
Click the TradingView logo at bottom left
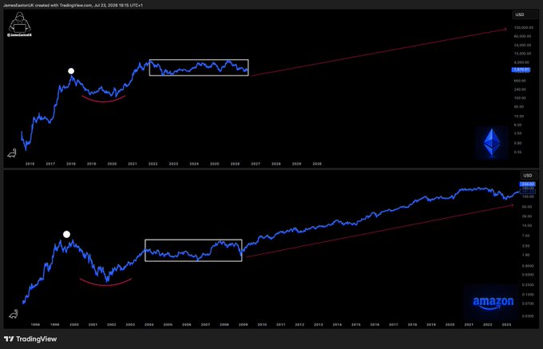pos(30,339)
